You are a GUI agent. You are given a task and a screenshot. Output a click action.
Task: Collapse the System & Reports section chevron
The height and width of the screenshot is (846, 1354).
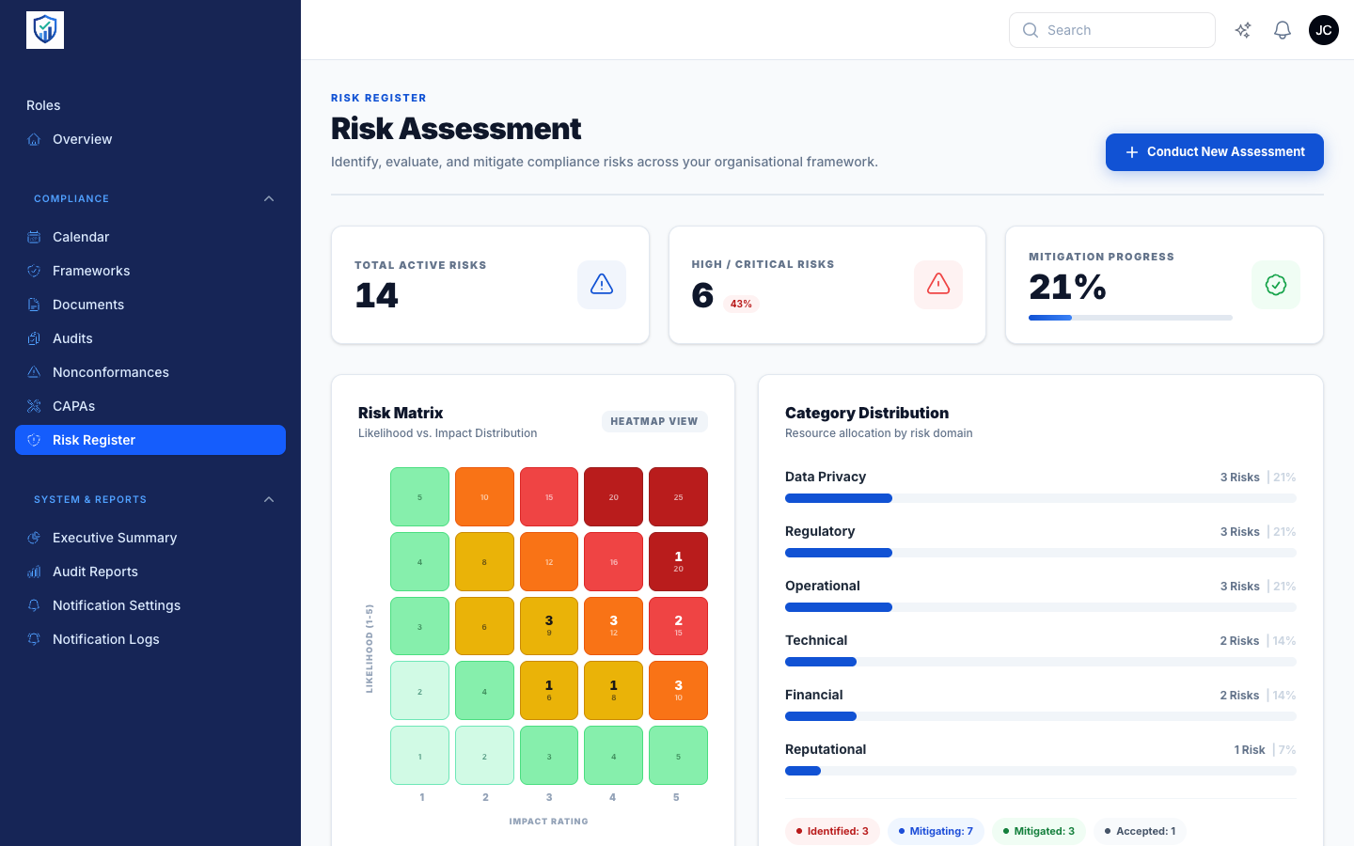click(269, 499)
